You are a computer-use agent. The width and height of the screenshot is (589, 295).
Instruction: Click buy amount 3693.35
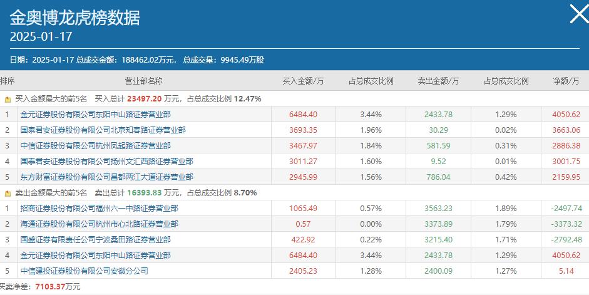coord(303,130)
